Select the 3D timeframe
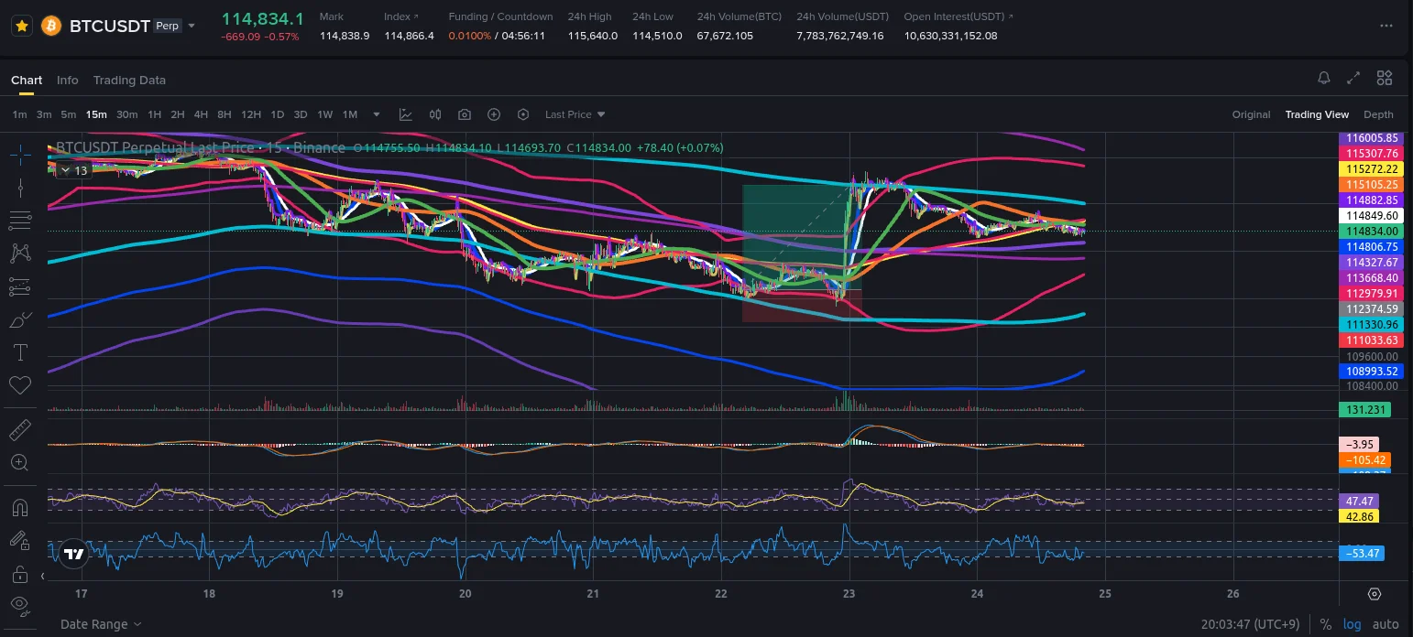 [301, 114]
